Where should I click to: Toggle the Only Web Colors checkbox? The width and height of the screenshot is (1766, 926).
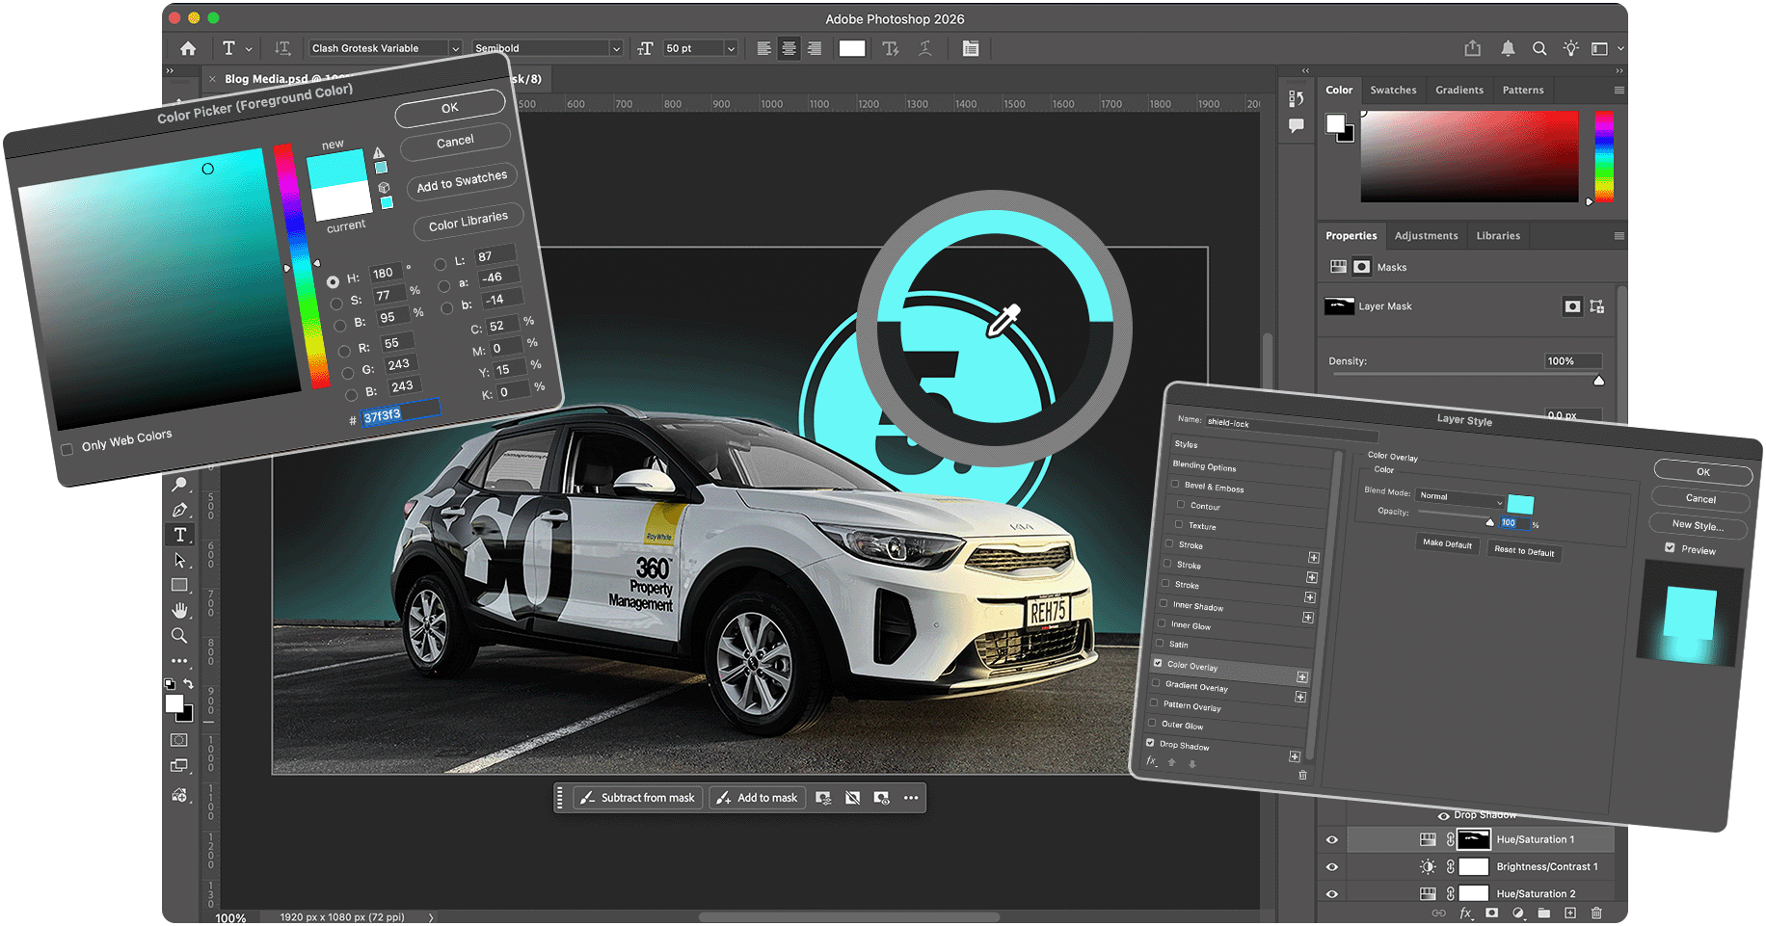(66, 447)
